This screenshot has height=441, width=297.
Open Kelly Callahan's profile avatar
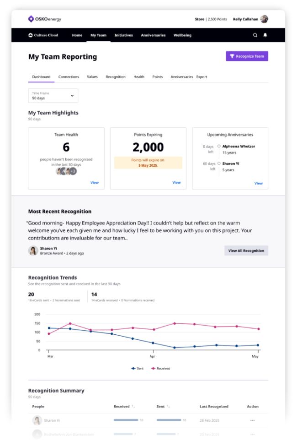click(264, 19)
